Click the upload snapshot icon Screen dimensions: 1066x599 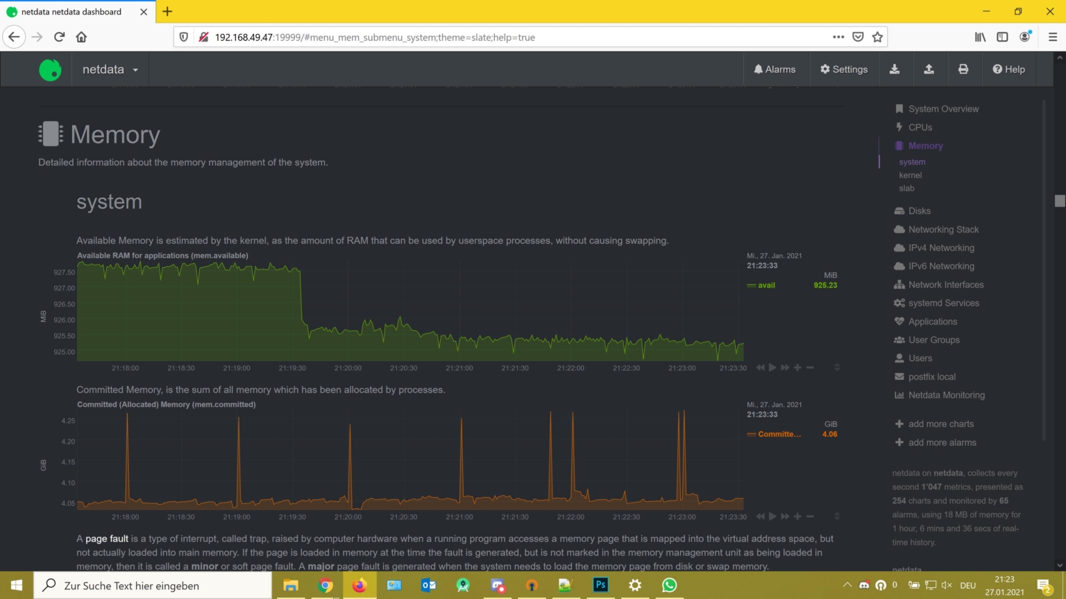pyautogui.click(x=929, y=69)
